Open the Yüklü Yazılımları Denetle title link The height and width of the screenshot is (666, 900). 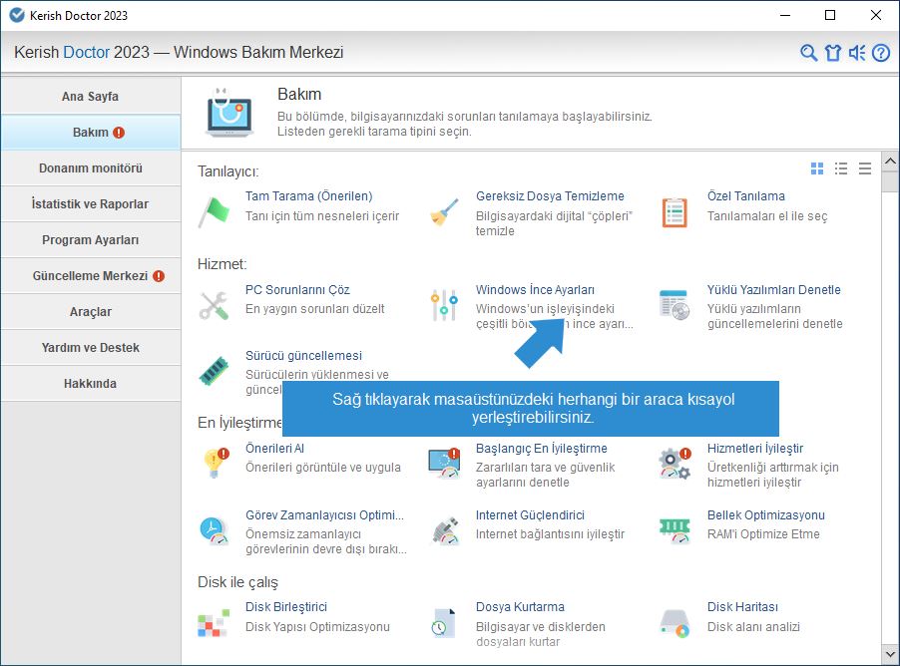click(x=773, y=290)
